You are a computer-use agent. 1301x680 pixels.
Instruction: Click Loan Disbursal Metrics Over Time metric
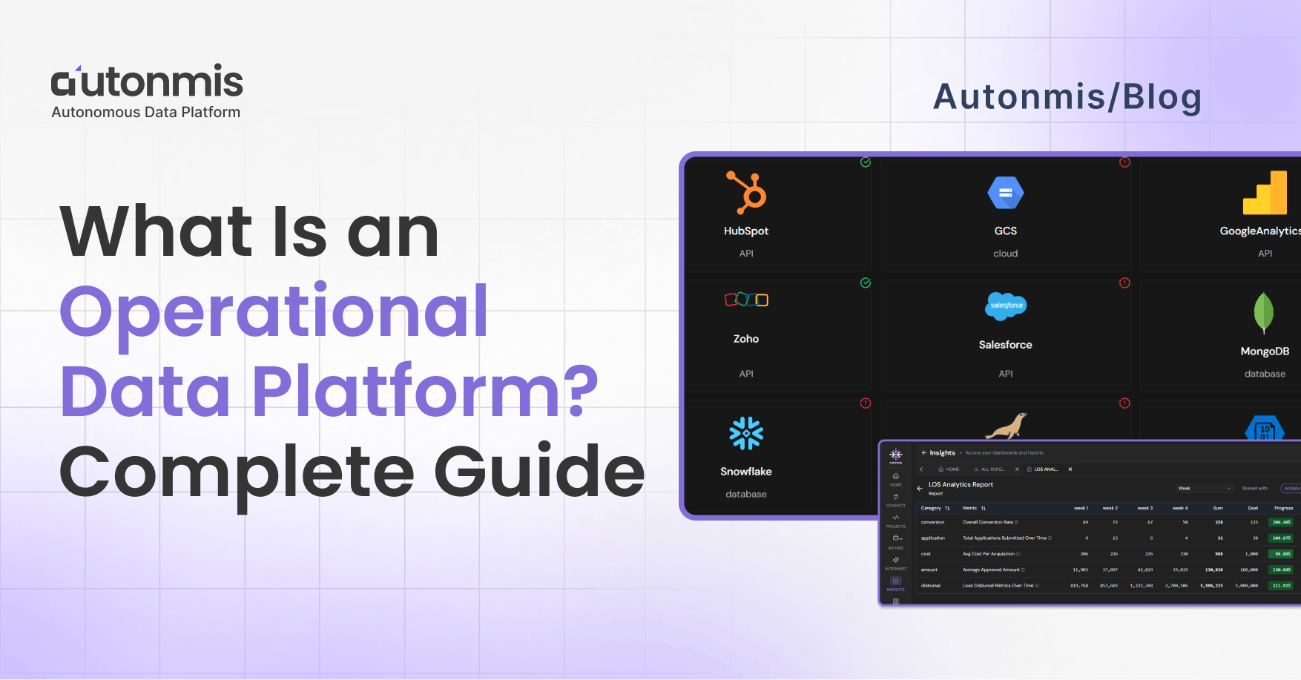pos(998,586)
